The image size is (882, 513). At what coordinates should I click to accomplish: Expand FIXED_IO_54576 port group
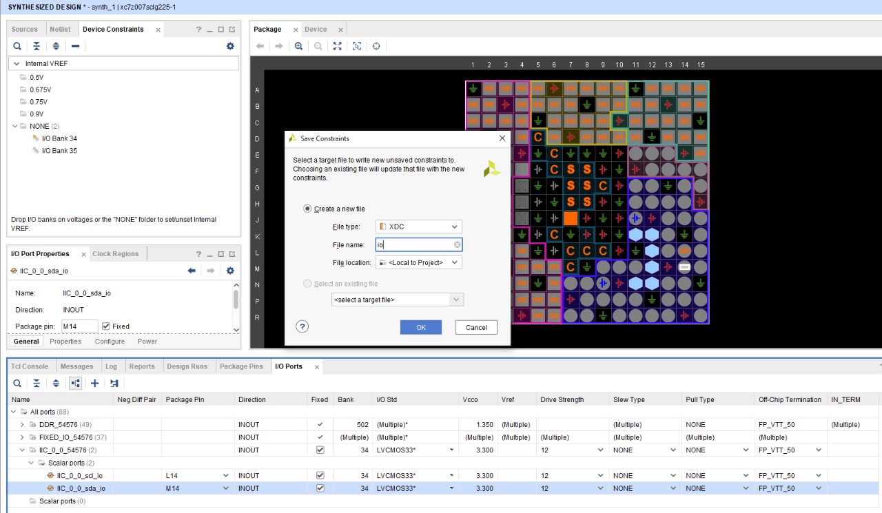click(23, 437)
